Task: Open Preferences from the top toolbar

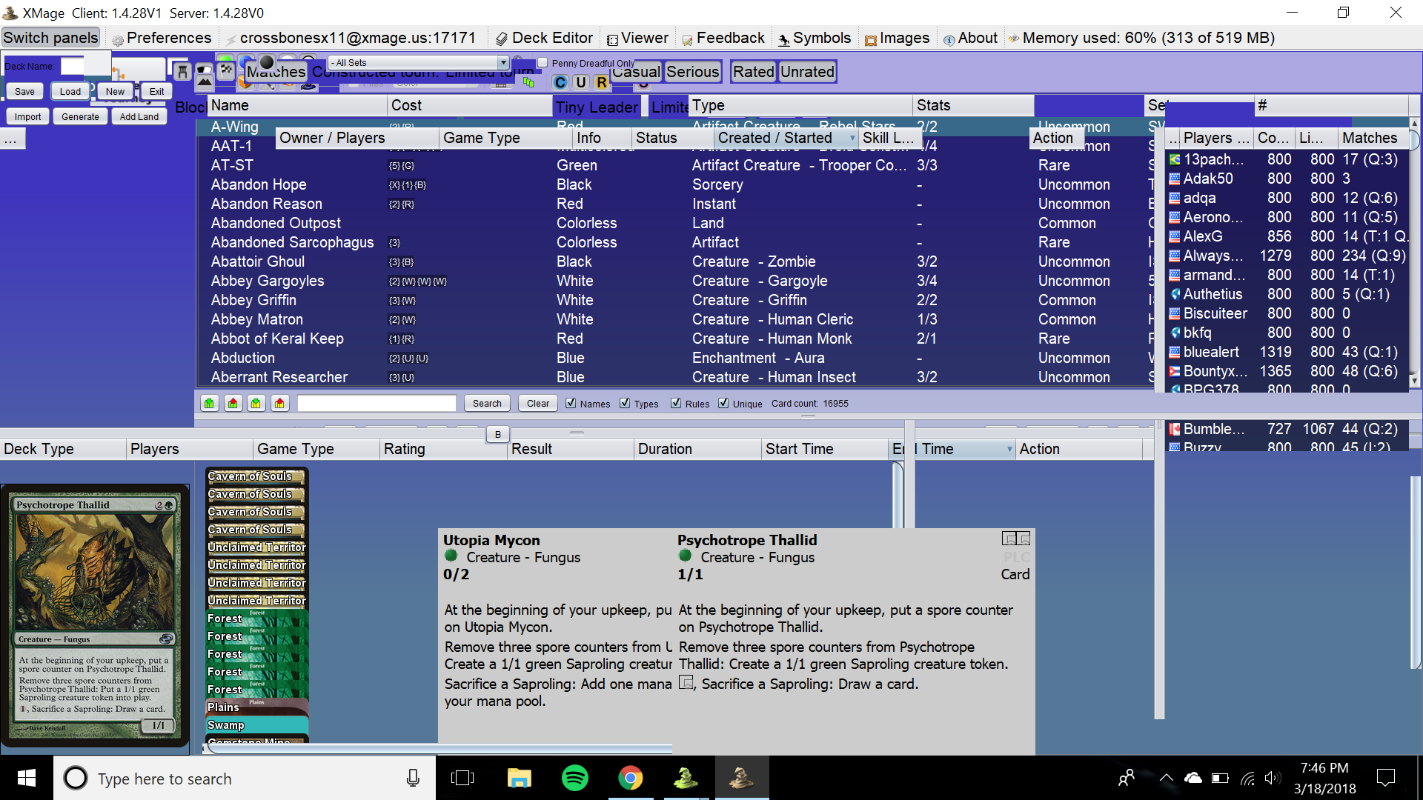Action: coord(161,38)
